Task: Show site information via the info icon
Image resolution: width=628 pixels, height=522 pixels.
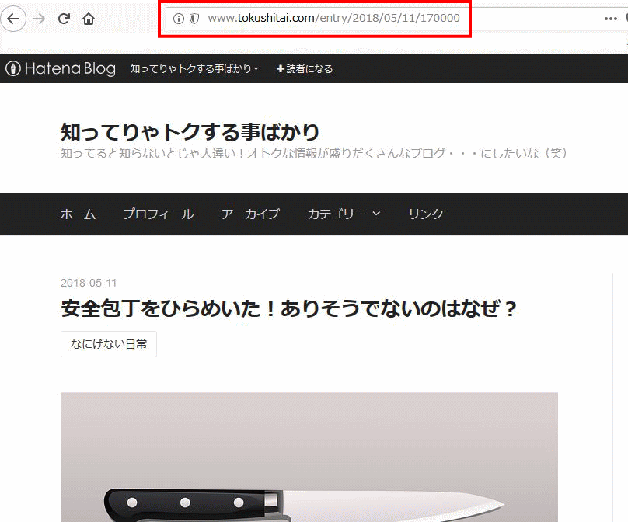Action: tap(179, 19)
